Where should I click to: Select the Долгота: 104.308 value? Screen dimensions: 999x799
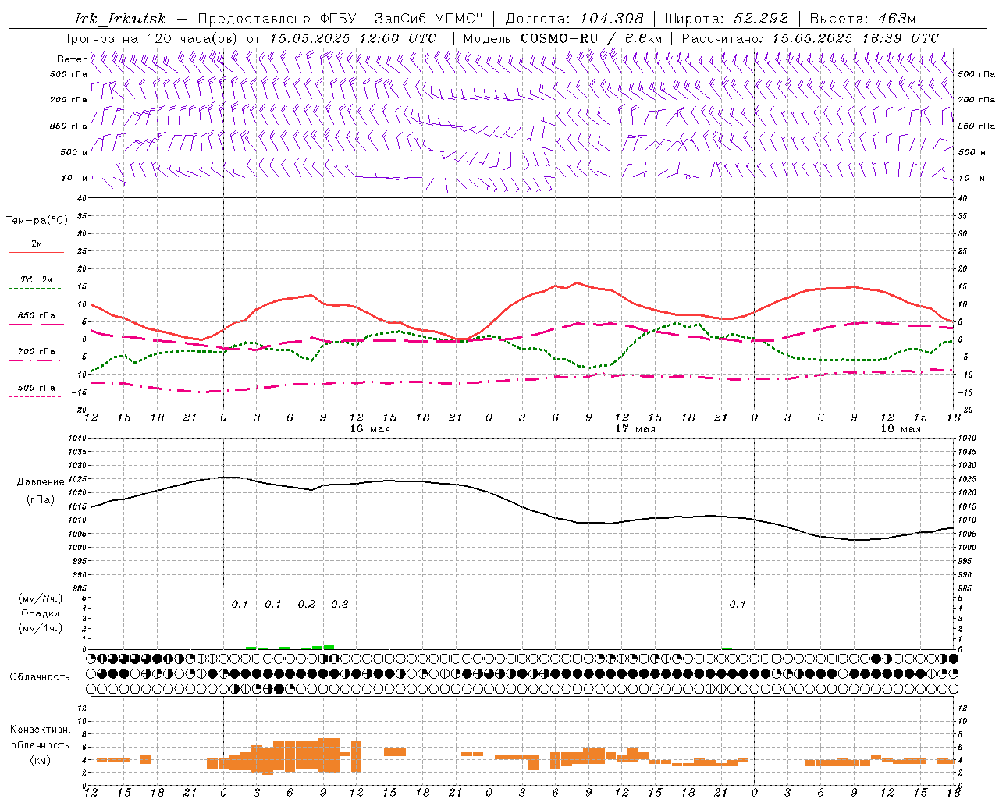pos(574,19)
